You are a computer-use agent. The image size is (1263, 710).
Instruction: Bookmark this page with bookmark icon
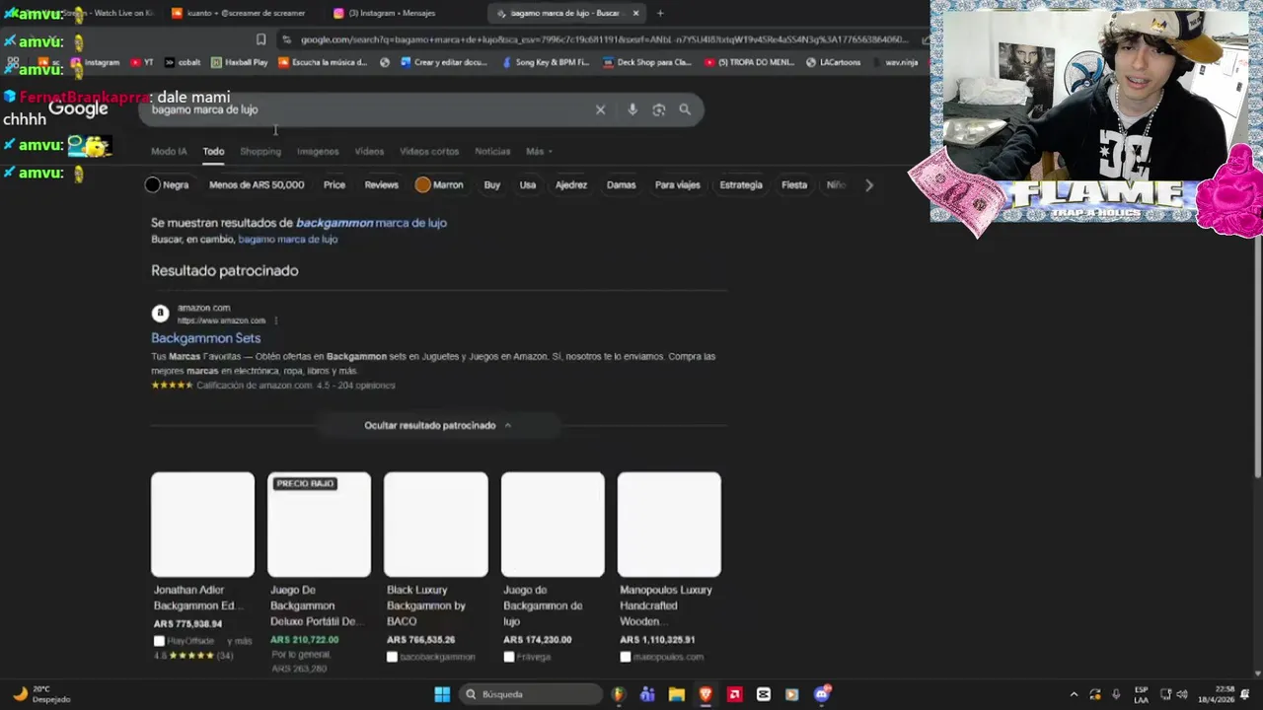pyautogui.click(x=260, y=39)
